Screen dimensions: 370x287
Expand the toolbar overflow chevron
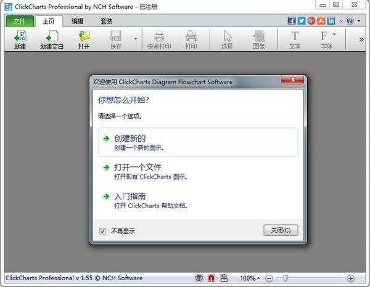click(361, 39)
